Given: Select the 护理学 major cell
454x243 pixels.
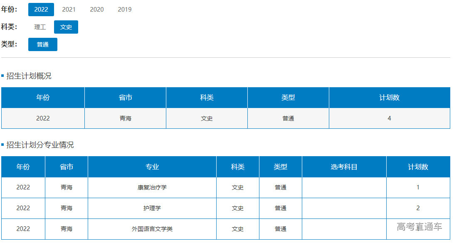Looking at the screenshot, I should (x=152, y=208).
